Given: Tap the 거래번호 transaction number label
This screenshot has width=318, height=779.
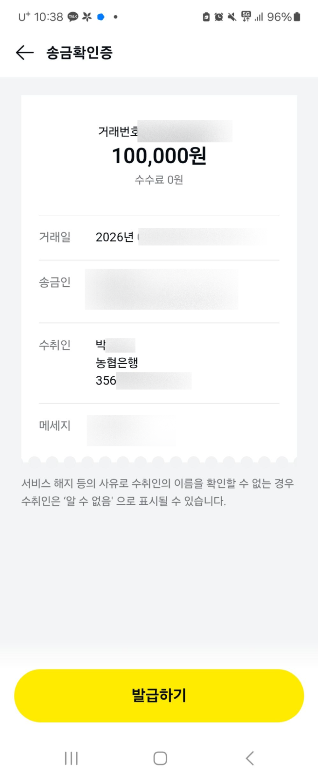Looking at the screenshot, I should point(118,131).
